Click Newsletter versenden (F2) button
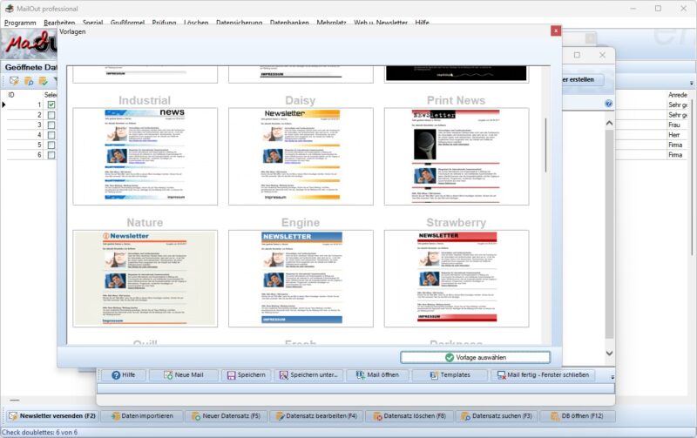697x438 pixels. pos(52,416)
